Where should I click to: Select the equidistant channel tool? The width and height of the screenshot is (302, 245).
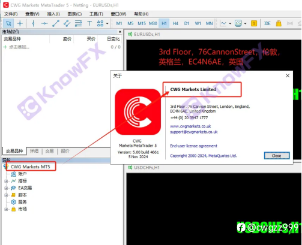pos(67,23)
